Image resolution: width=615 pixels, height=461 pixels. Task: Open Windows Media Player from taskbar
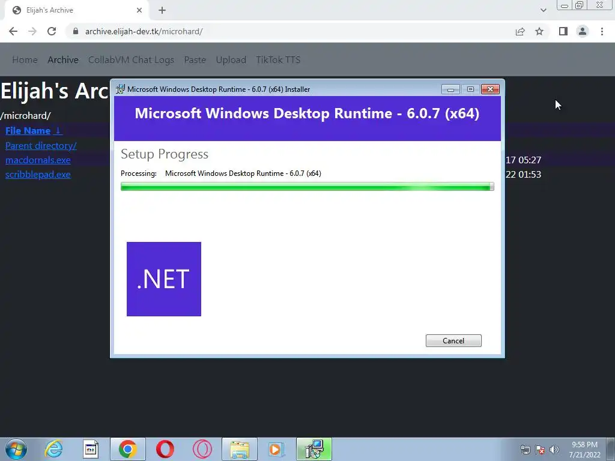[x=276, y=449]
